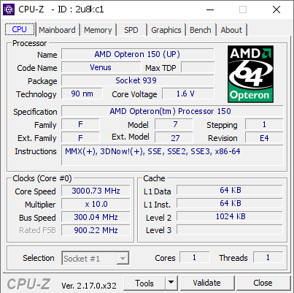This screenshot has width=294, height=293.
Task: Click Specification AMD Opteron(tm) Processor 150
Action: point(172,111)
